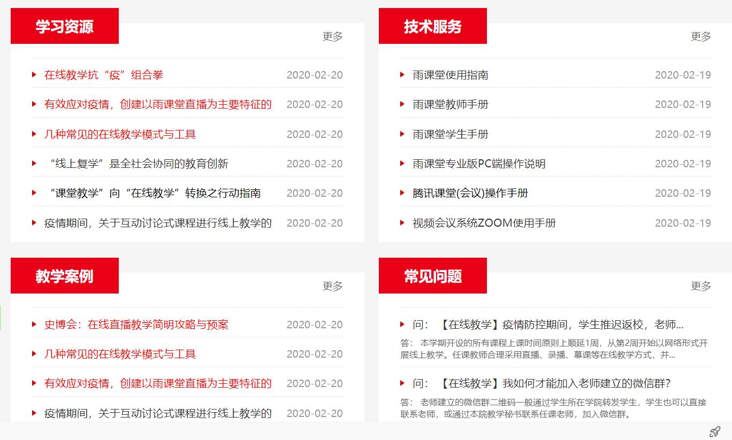Select the 教学案例 panel title
Screen dimensions: 732x440
coord(64,275)
